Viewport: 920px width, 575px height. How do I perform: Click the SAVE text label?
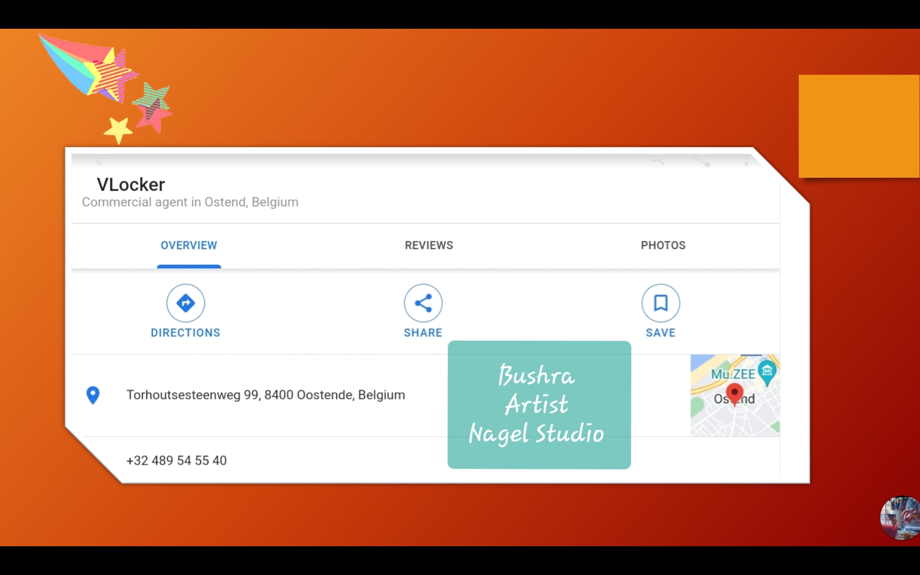pos(660,333)
